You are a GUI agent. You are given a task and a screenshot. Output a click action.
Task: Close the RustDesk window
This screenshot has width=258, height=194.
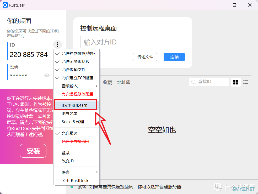250,5
